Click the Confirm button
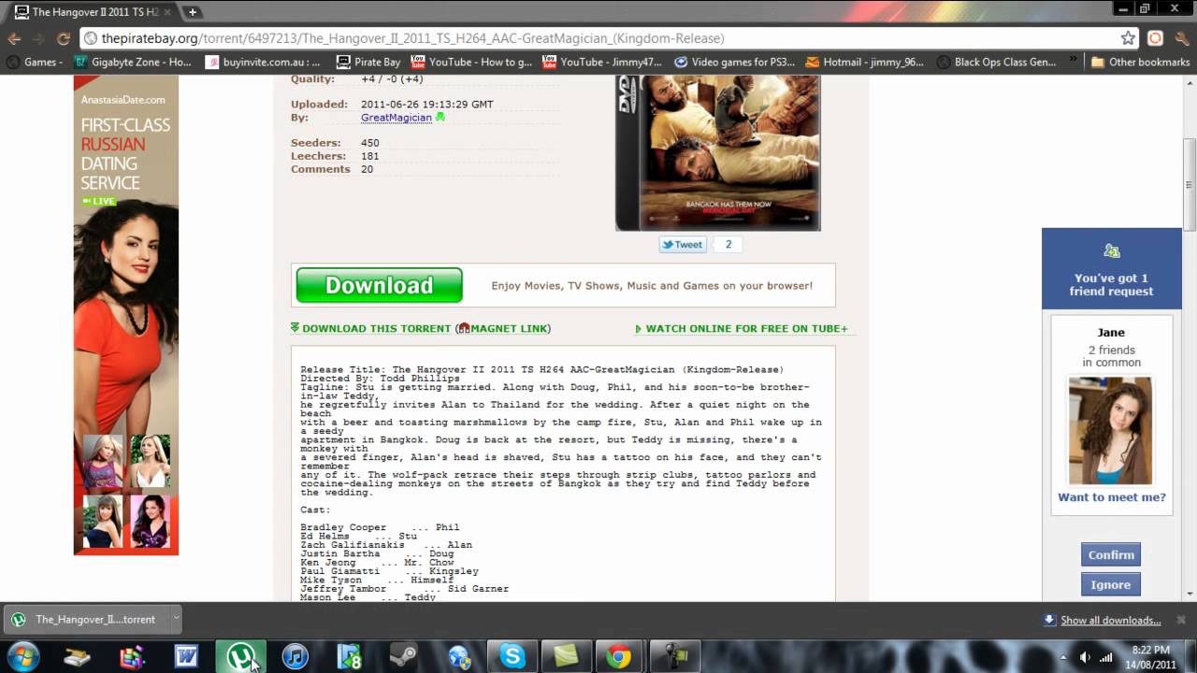Image resolution: width=1197 pixels, height=673 pixels. (x=1111, y=555)
